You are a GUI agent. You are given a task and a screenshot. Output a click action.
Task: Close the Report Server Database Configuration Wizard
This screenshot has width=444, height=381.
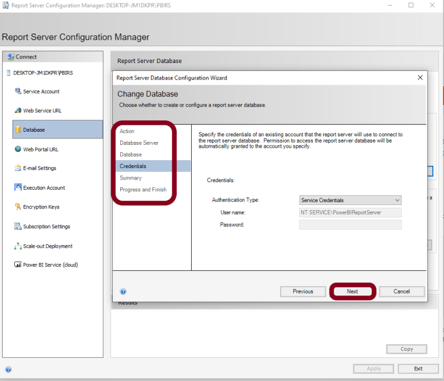(x=420, y=77)
